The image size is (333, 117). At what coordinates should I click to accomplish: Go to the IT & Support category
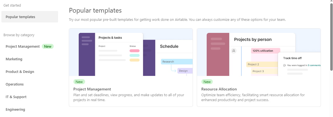tap(16, 97)
